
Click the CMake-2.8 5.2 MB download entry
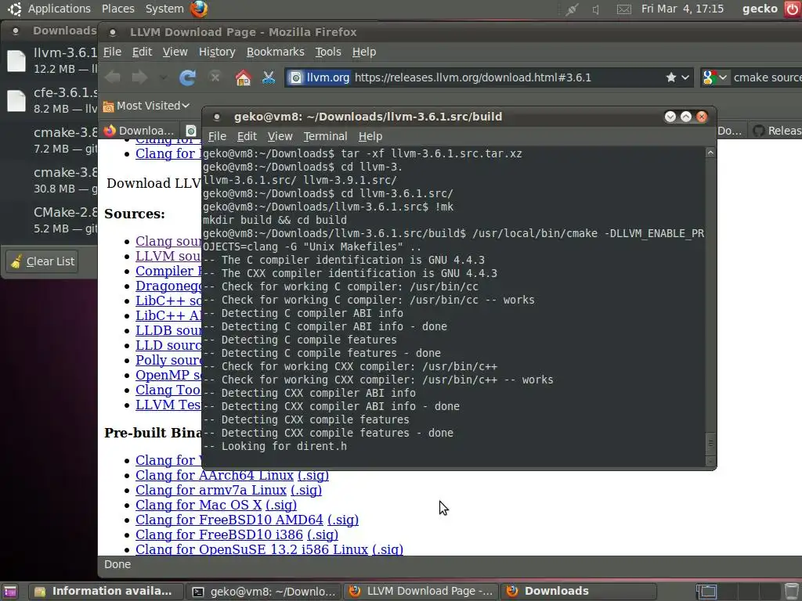click(51, 220)
